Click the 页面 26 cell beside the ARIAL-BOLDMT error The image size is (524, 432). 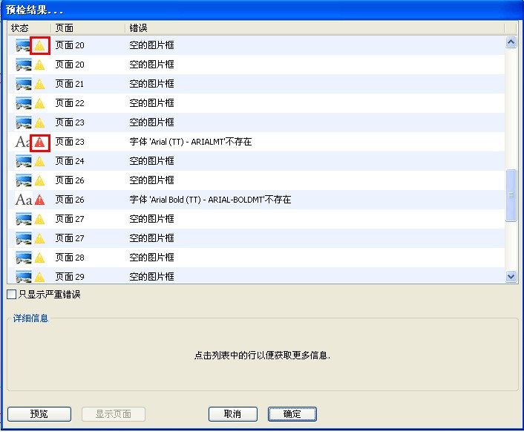click(70, 200)
